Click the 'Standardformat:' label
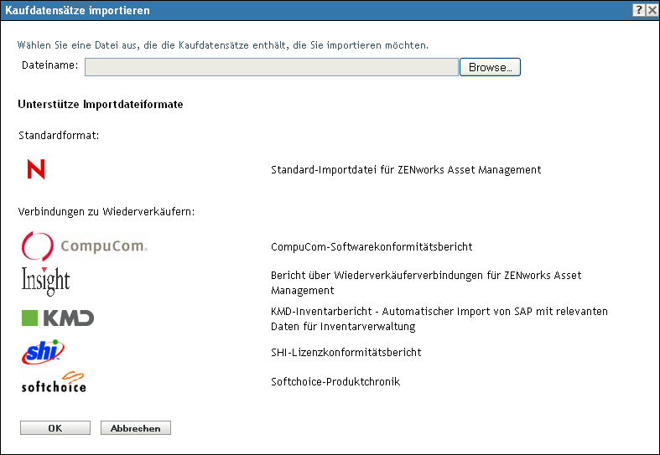Viewport: 660px width, 455px height. 59,136
